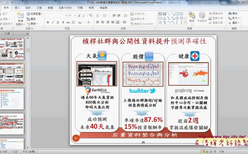Open the font size dropdown
The image size is (248, 154).
(74, 15)
